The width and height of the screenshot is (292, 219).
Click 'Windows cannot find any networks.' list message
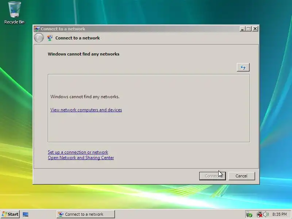pyautogui.click(x=85, y=97)
